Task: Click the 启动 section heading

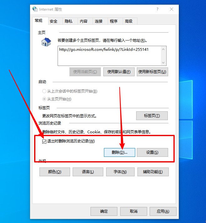Action: point(42,82)
